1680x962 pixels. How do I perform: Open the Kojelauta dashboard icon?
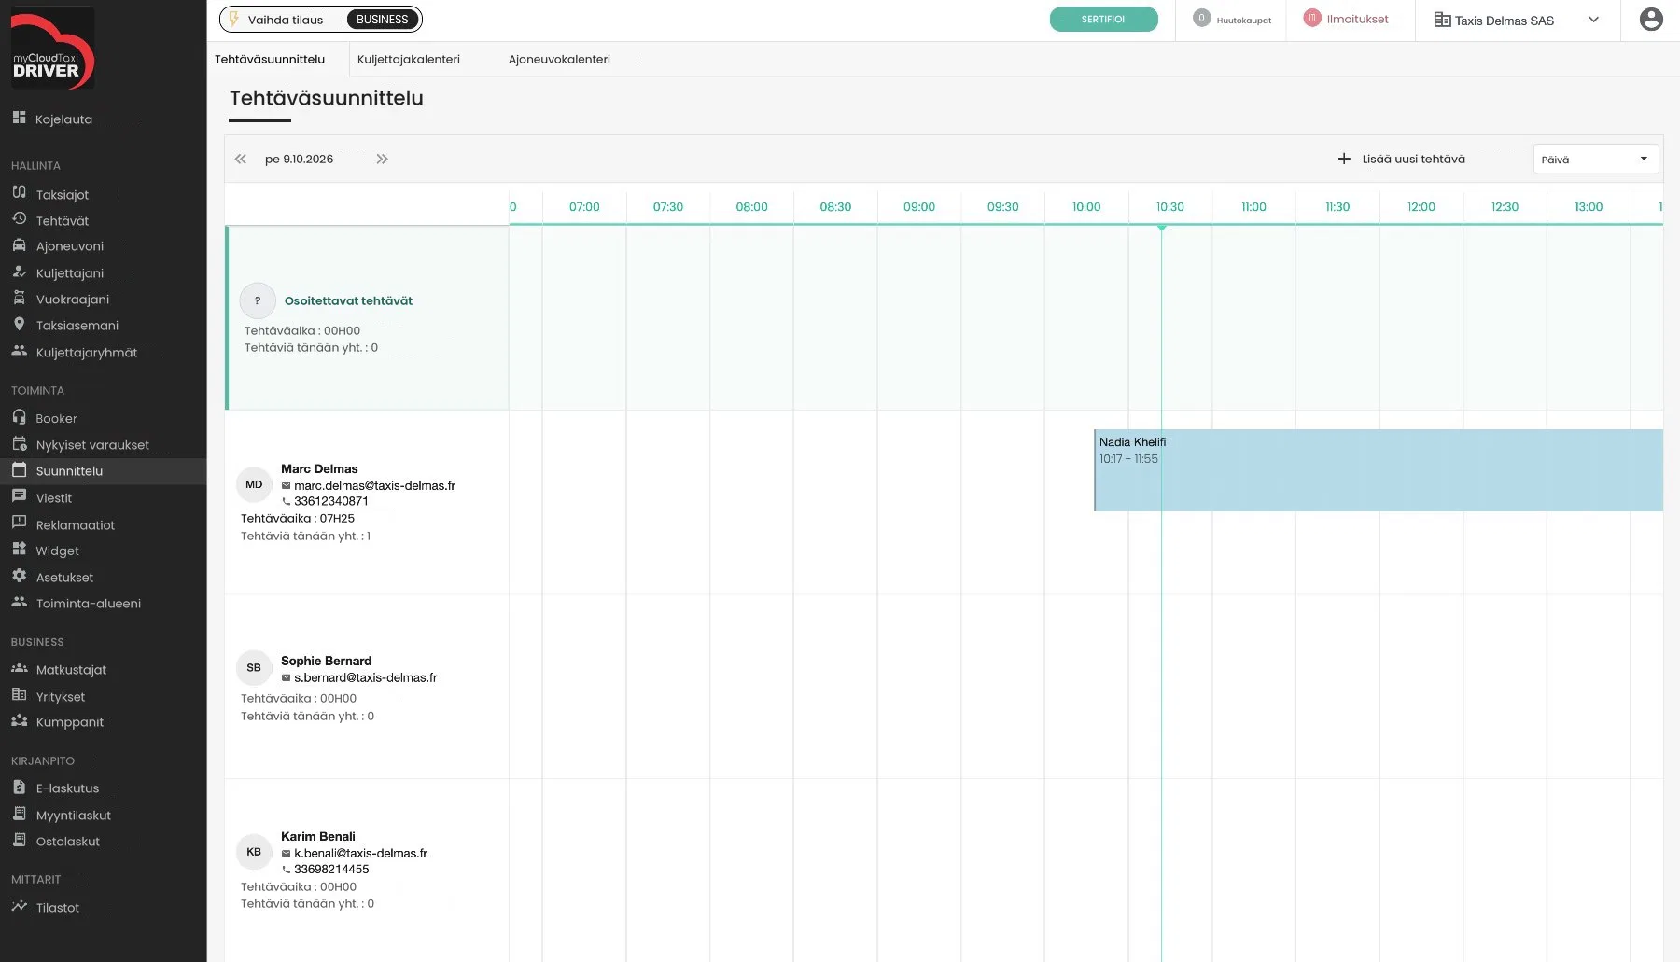[x=19, y=118]
